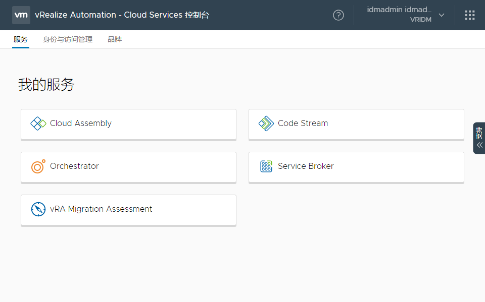
Task: Click the VMware vm logo
Action: pyautogui.click(x=21, y=15)
